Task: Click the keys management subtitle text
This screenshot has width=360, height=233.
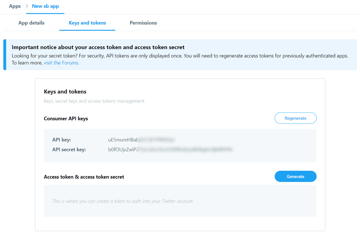Action: tap(94, 101)
